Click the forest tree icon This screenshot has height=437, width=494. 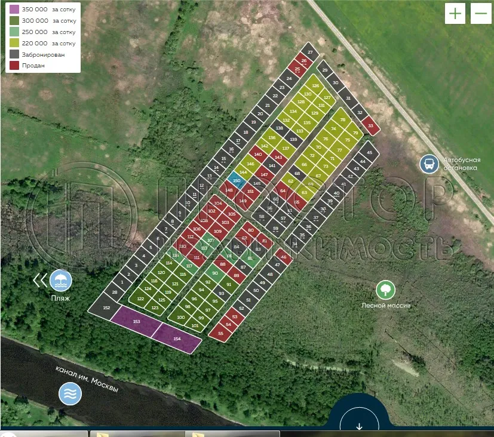point(385,290)
